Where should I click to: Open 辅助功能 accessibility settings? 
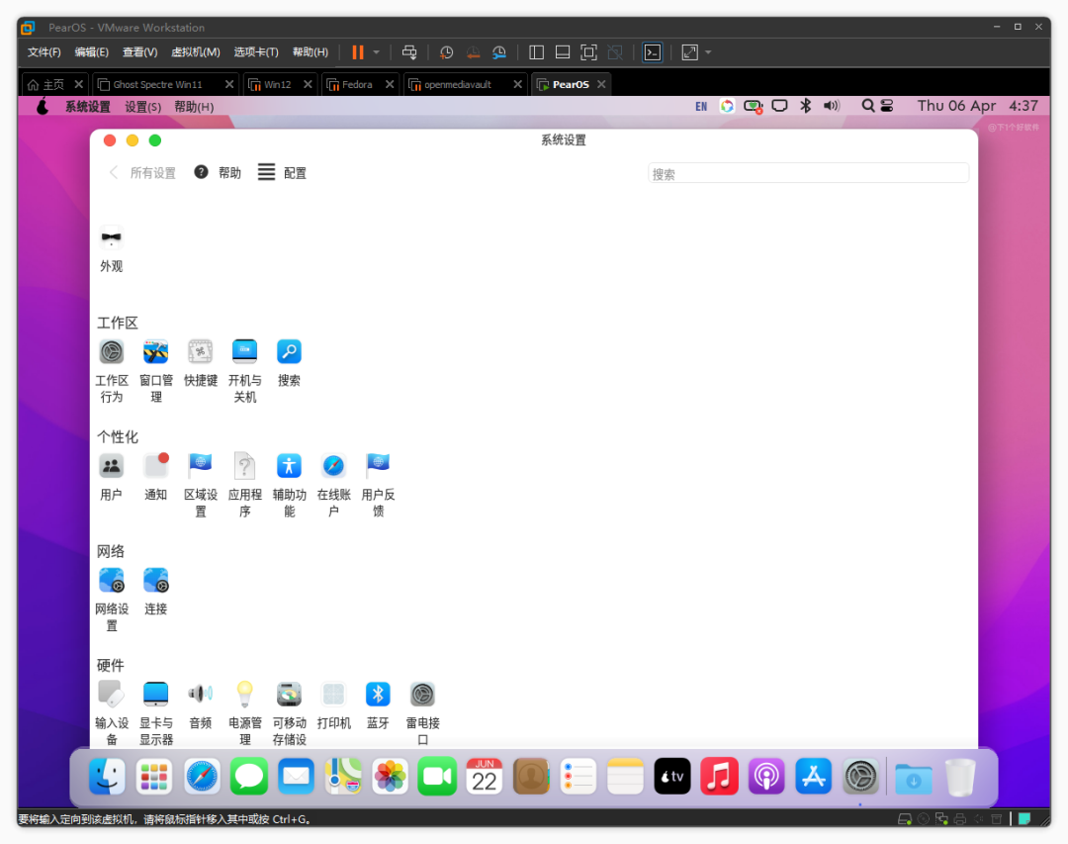[289, 485]
